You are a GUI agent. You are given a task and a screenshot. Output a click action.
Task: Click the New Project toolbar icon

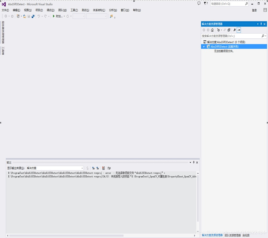18,16
